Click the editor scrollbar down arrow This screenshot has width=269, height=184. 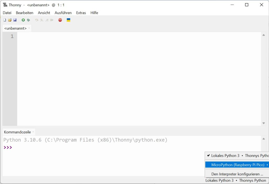click(264, 123)
